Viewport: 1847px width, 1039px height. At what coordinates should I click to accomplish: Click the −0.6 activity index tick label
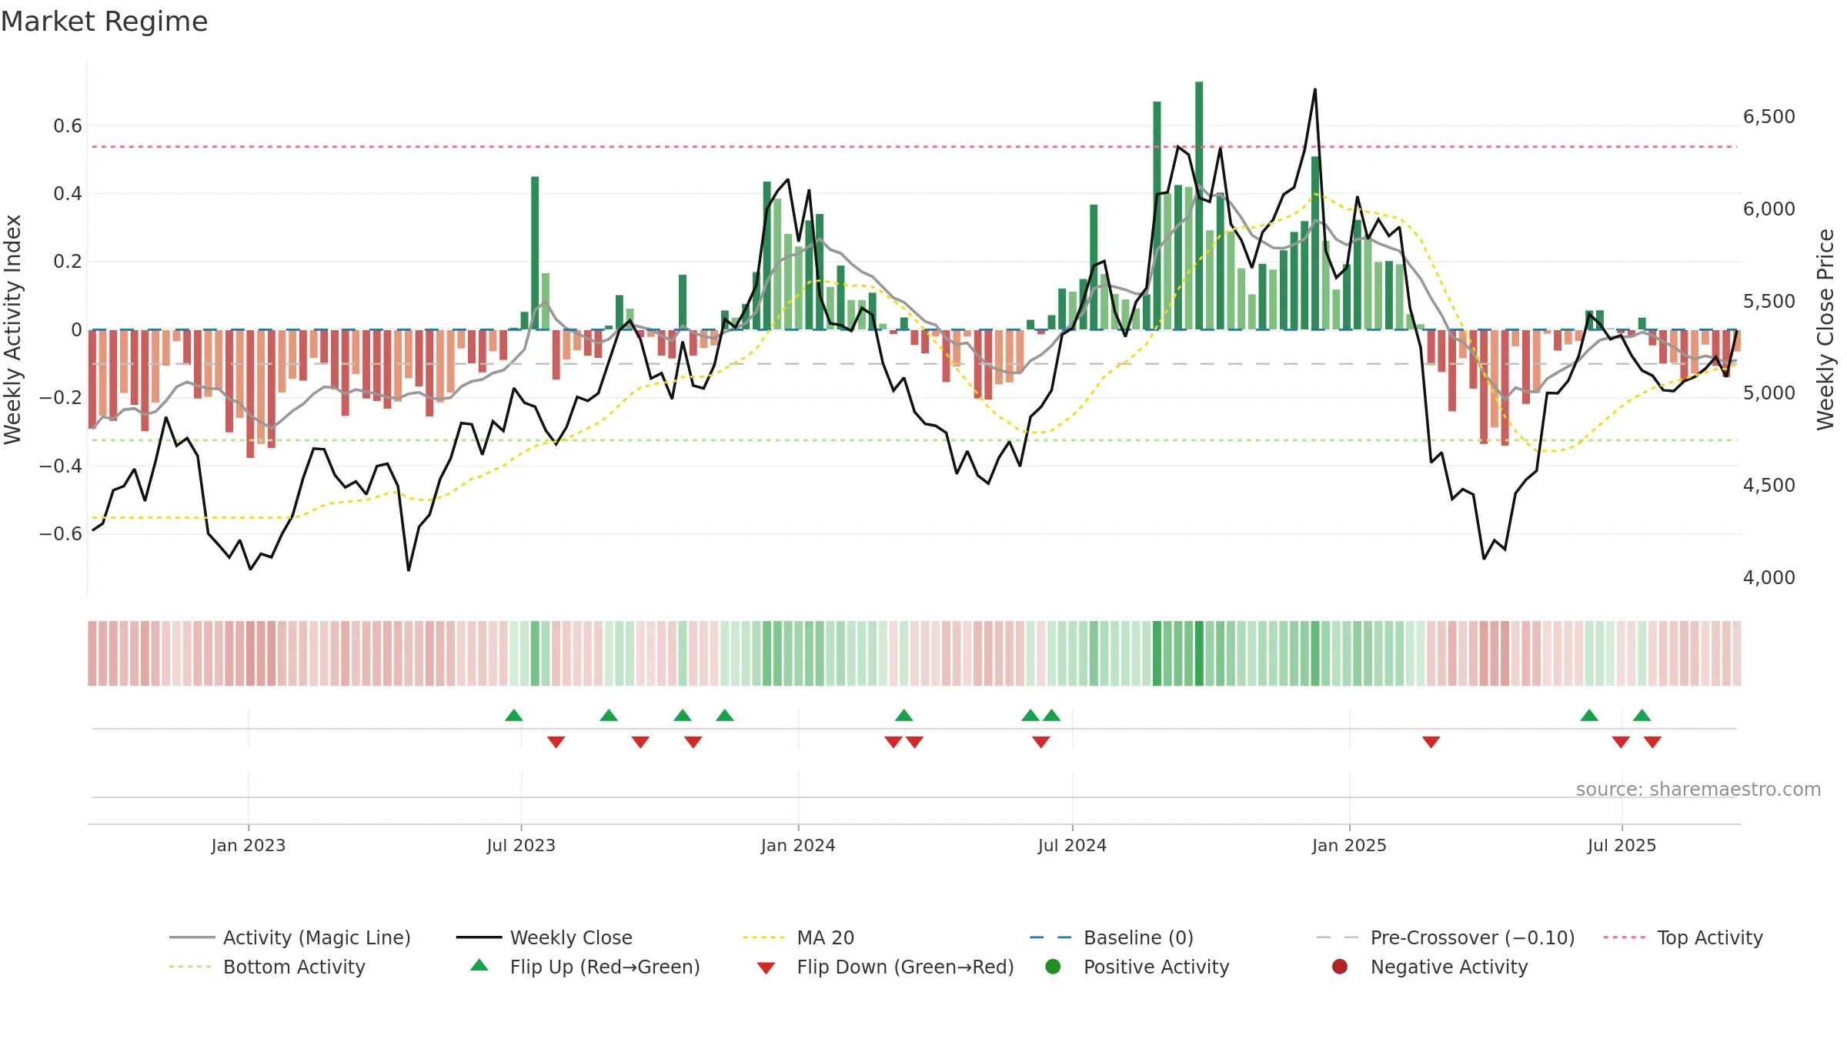coord(61,533)
